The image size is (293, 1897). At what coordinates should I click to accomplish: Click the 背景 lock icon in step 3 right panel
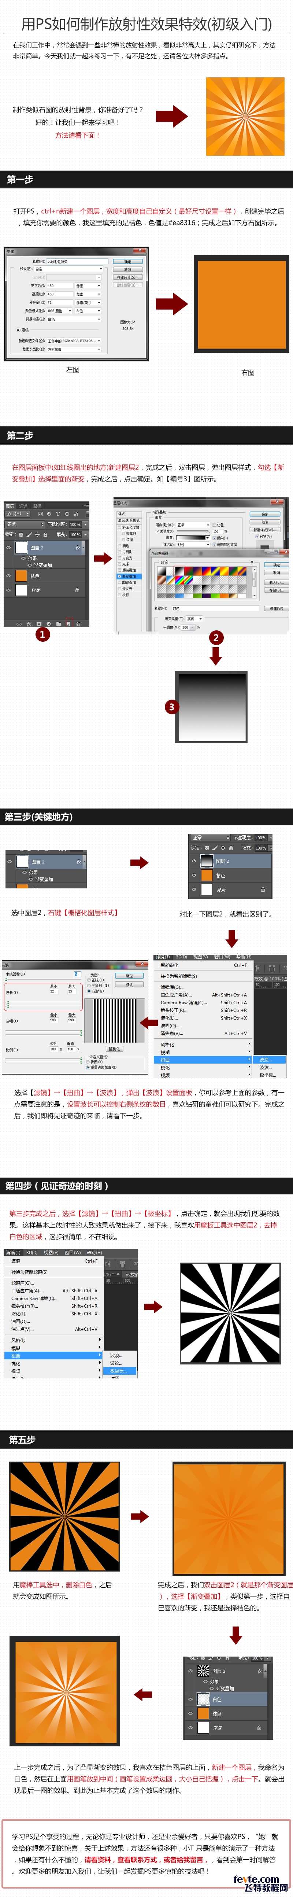(x=263, y=890)
